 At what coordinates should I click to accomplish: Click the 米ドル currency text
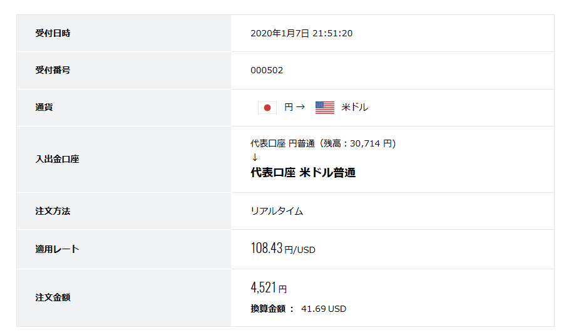(x=355, y=108)
